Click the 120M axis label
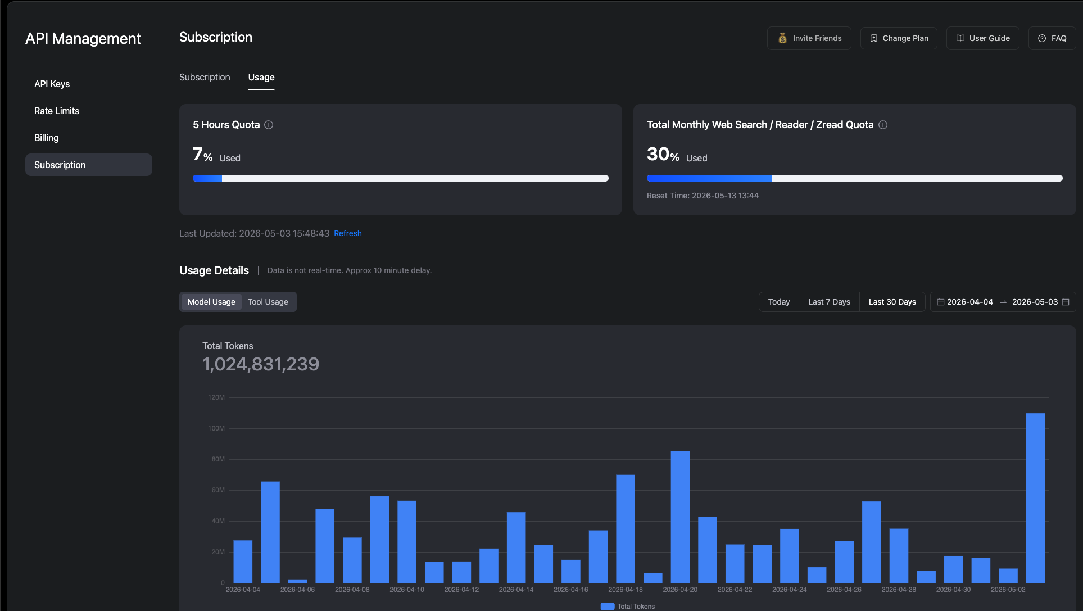The height and width of the screenshot is (611, 1083). pyautogui.click(x=216, y=397)
